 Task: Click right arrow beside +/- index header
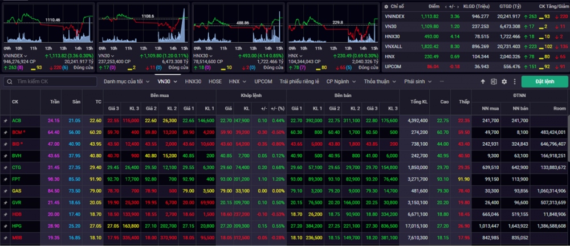tap(459, 6)
